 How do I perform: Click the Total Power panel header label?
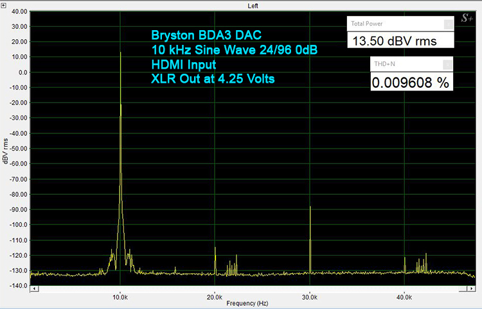pos(366,24)
